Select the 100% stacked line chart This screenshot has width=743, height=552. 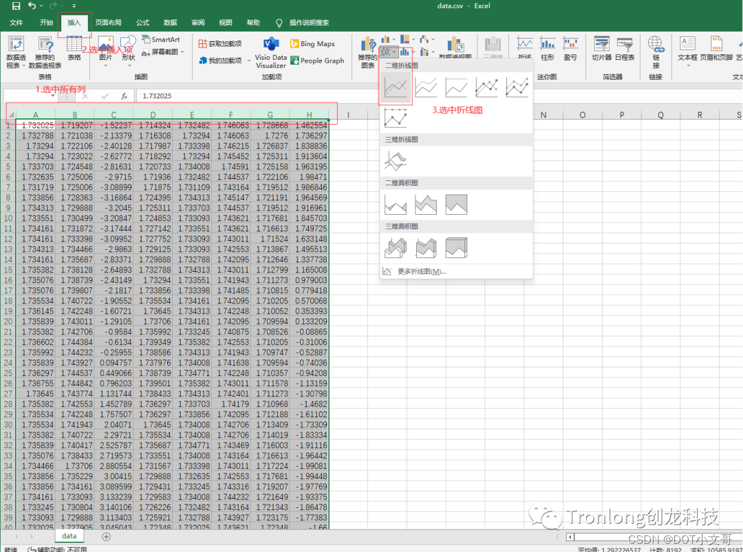[x=456, y=87]
